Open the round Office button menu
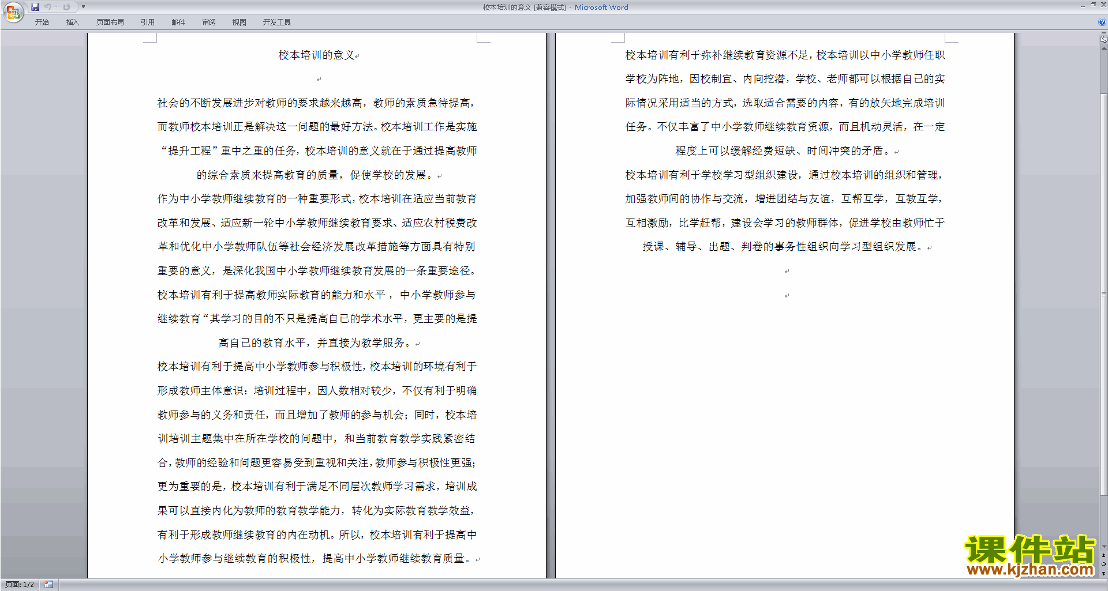Screen dimensions: 1108x591 coord(13,12)
